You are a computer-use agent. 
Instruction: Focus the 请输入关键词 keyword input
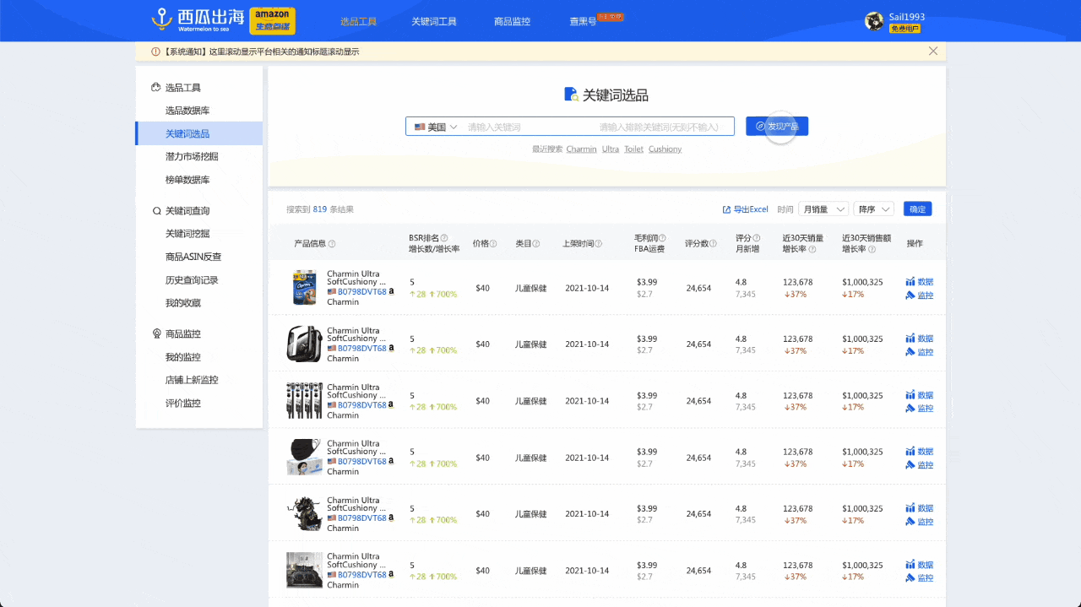pos(528,127)
